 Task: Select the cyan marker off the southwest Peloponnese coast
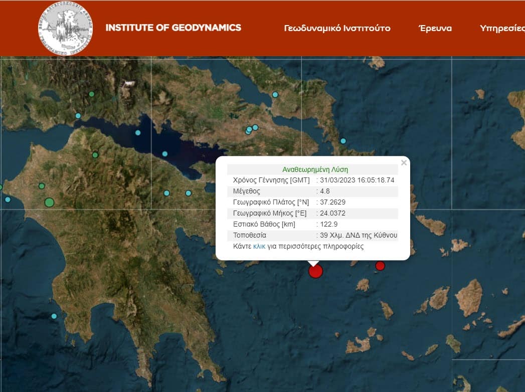click(x=54, y=316)
